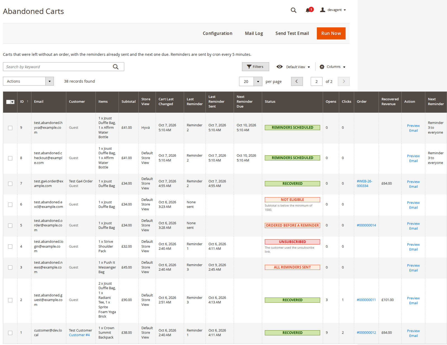
Task: Preview Email for cart ID 9
Action: tap(413, 128)
